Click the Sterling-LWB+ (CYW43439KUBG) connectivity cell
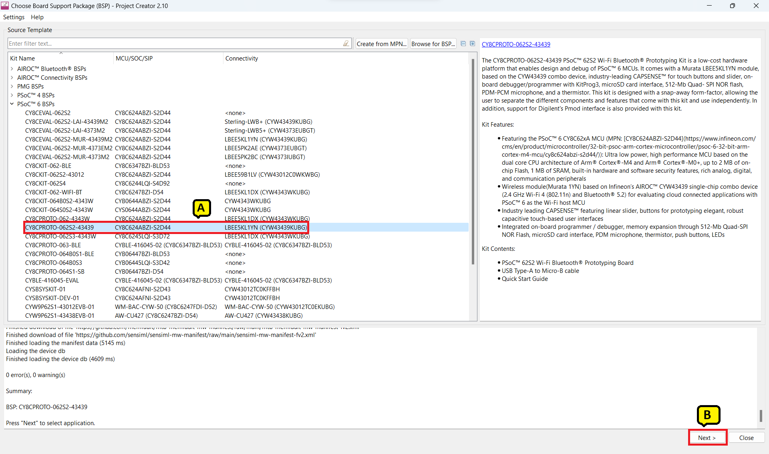 coord(268,122)
